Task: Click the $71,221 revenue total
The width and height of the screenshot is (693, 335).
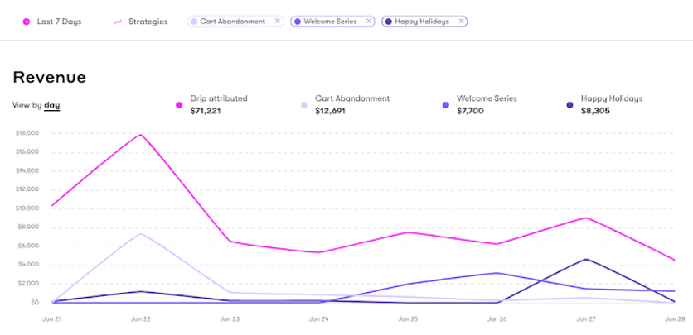Action: 206,112
